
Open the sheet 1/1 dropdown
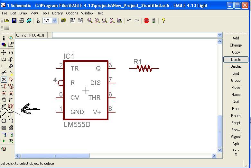(54, 21)
